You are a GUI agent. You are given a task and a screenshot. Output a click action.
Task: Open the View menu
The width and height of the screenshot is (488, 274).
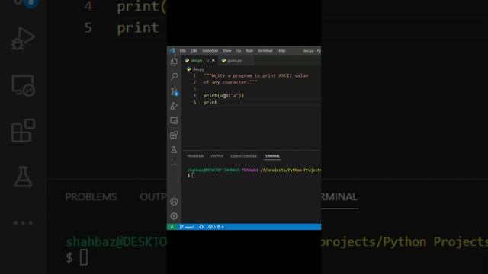227,51
